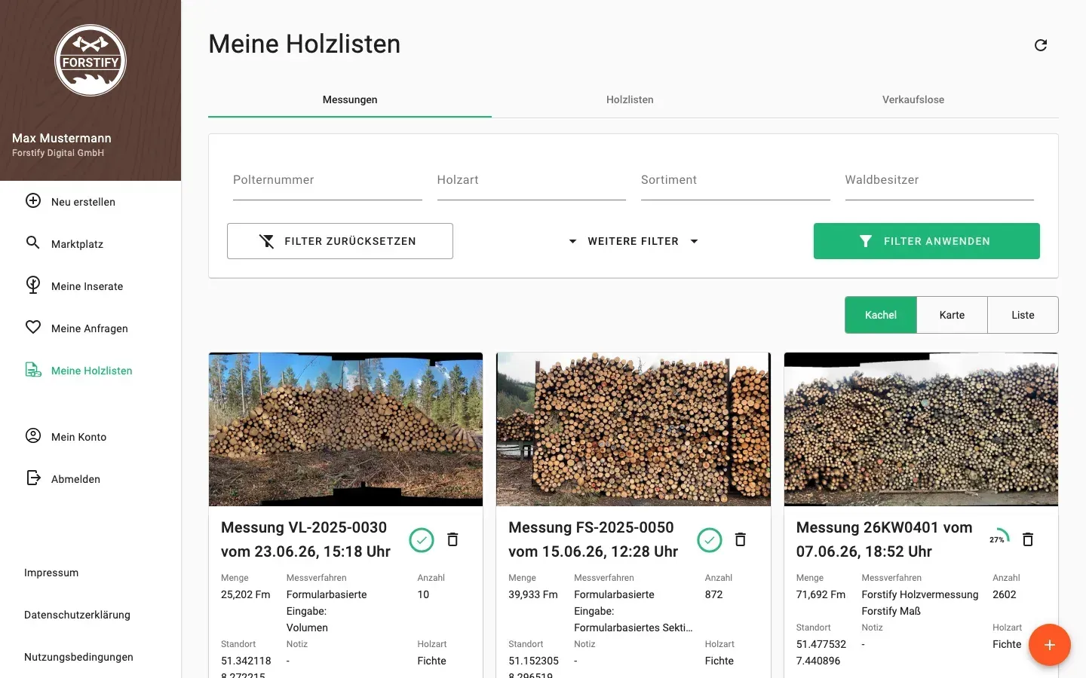Open Meine Inserate
1086x678 pixels.
(x=90, y=286)
